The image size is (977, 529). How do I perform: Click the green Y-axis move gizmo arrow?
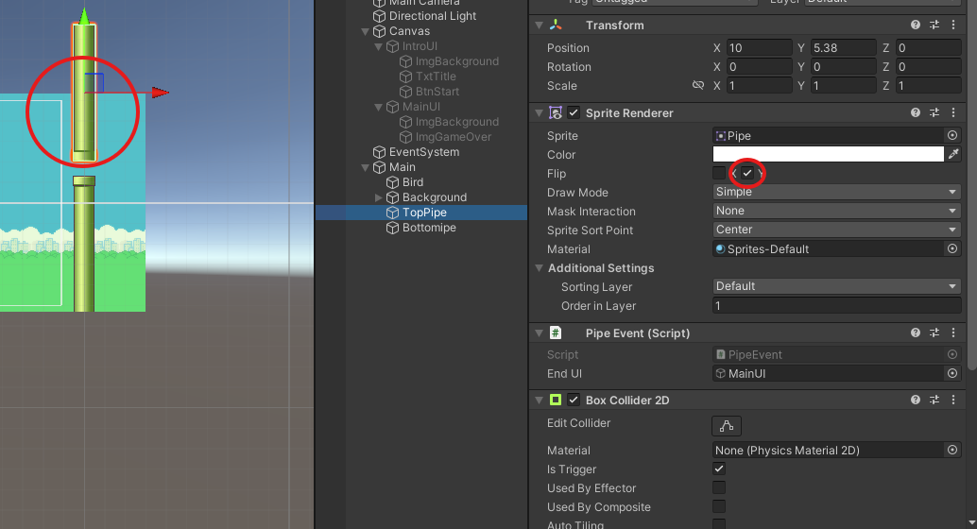pyautogui.click(x=85, y=15)
